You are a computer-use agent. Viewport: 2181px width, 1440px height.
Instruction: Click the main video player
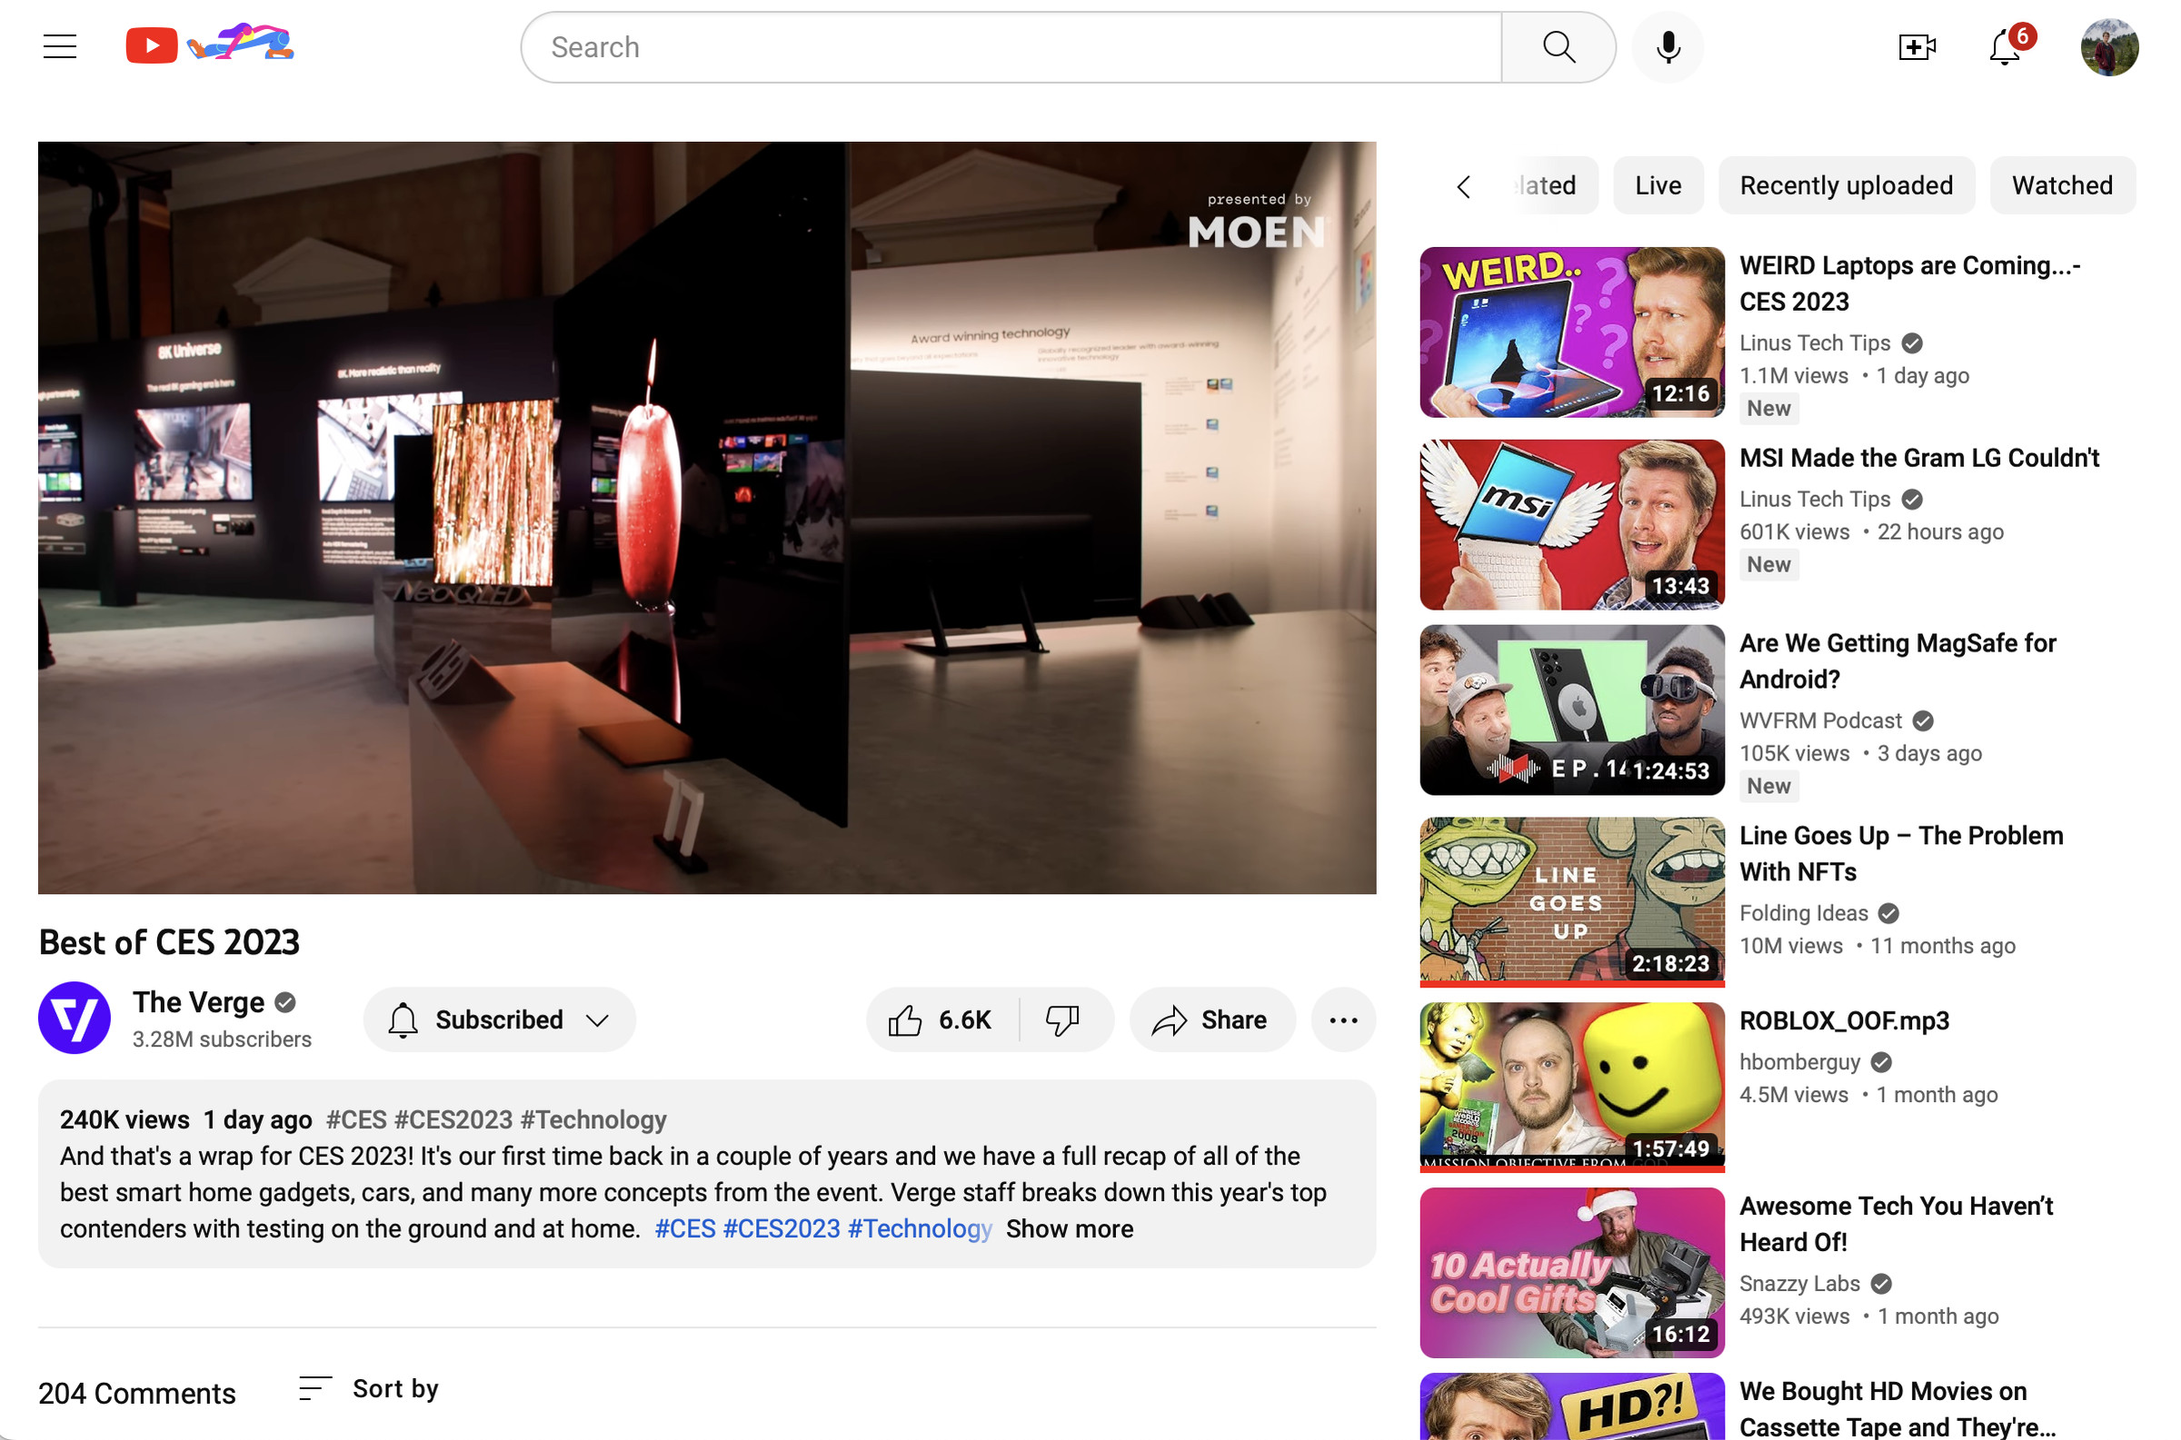(707, 517)
